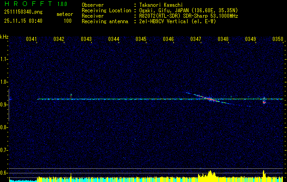Click the tallest yellow intensity peak near 0347
The width and height of the screenshot is (287, 182).
210,176
